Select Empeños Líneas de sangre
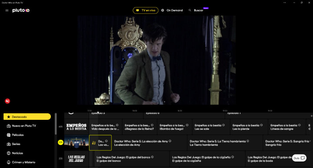This screenshot has height=168, width=313. coord(287,127)
